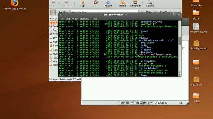Click '.java' in terminal listing
Screen dimensions: 213x119
pyautogui.click(x=143, y=75)
